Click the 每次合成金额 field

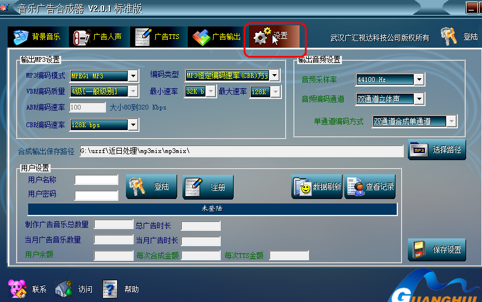coord(201,255)
